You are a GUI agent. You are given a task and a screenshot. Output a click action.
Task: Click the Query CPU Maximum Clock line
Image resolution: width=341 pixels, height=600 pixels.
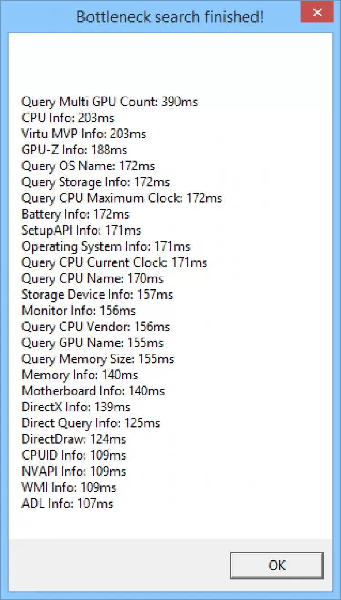(122, 198)
